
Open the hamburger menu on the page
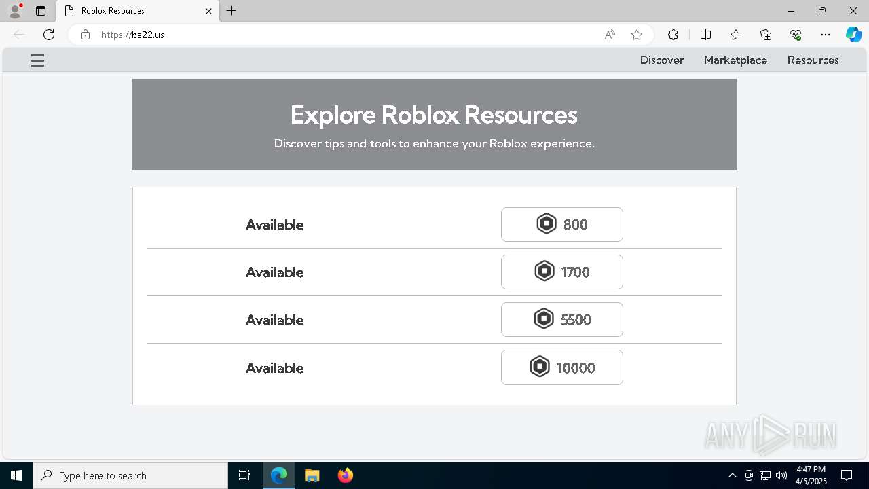37,60
